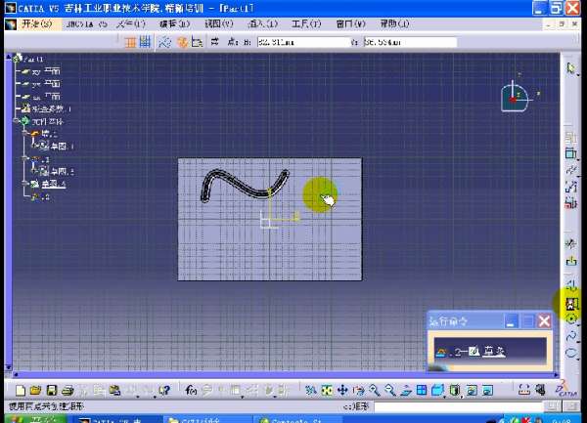Select the Ellipse tool on right toolbar
Image resolution: width=587 pixels, height=423 pixels.
[571, 353]
